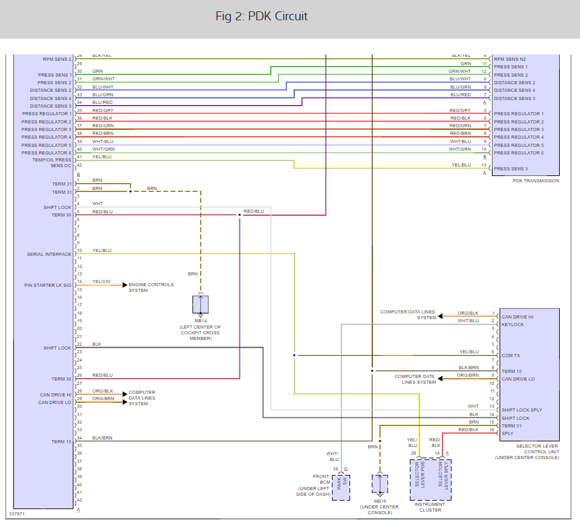580x530 pixels.
Task: Click the SELECTOR LEVER POS label
Action: point(420,474)
